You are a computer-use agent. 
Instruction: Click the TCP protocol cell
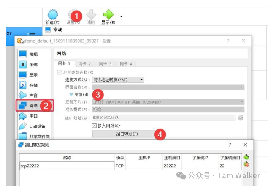click(121, 166)
